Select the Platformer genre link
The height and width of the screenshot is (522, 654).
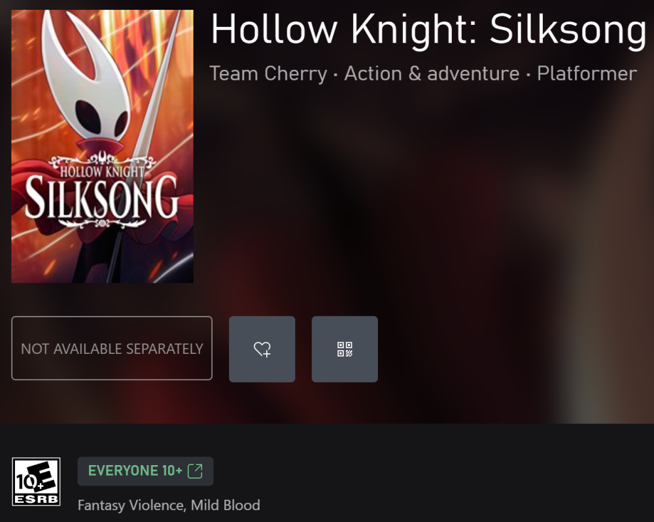pos(587,73)
